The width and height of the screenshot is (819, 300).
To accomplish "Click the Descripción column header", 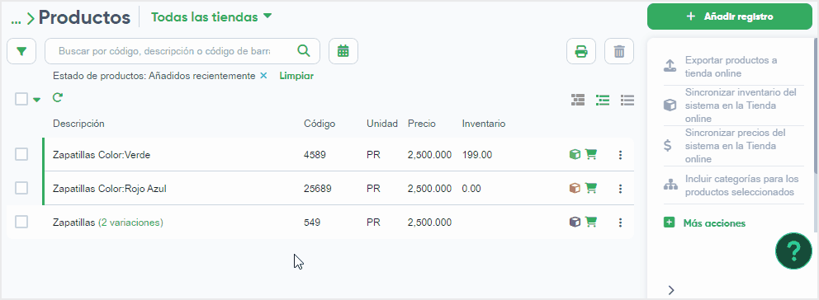I will [78, 124].
